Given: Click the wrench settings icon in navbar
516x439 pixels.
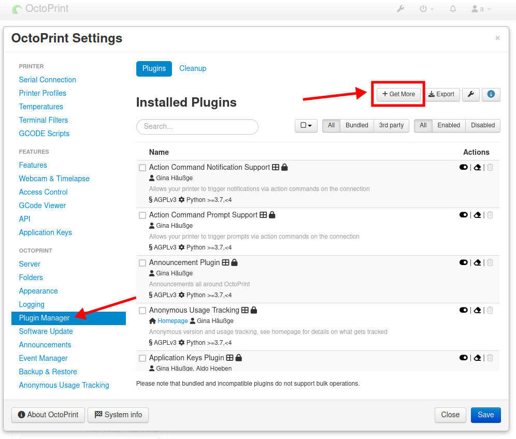Looking at the screenshot, I should click(400, 9).
